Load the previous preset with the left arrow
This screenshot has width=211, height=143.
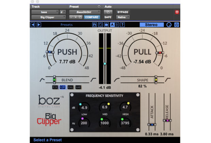(x=33, y=25)
